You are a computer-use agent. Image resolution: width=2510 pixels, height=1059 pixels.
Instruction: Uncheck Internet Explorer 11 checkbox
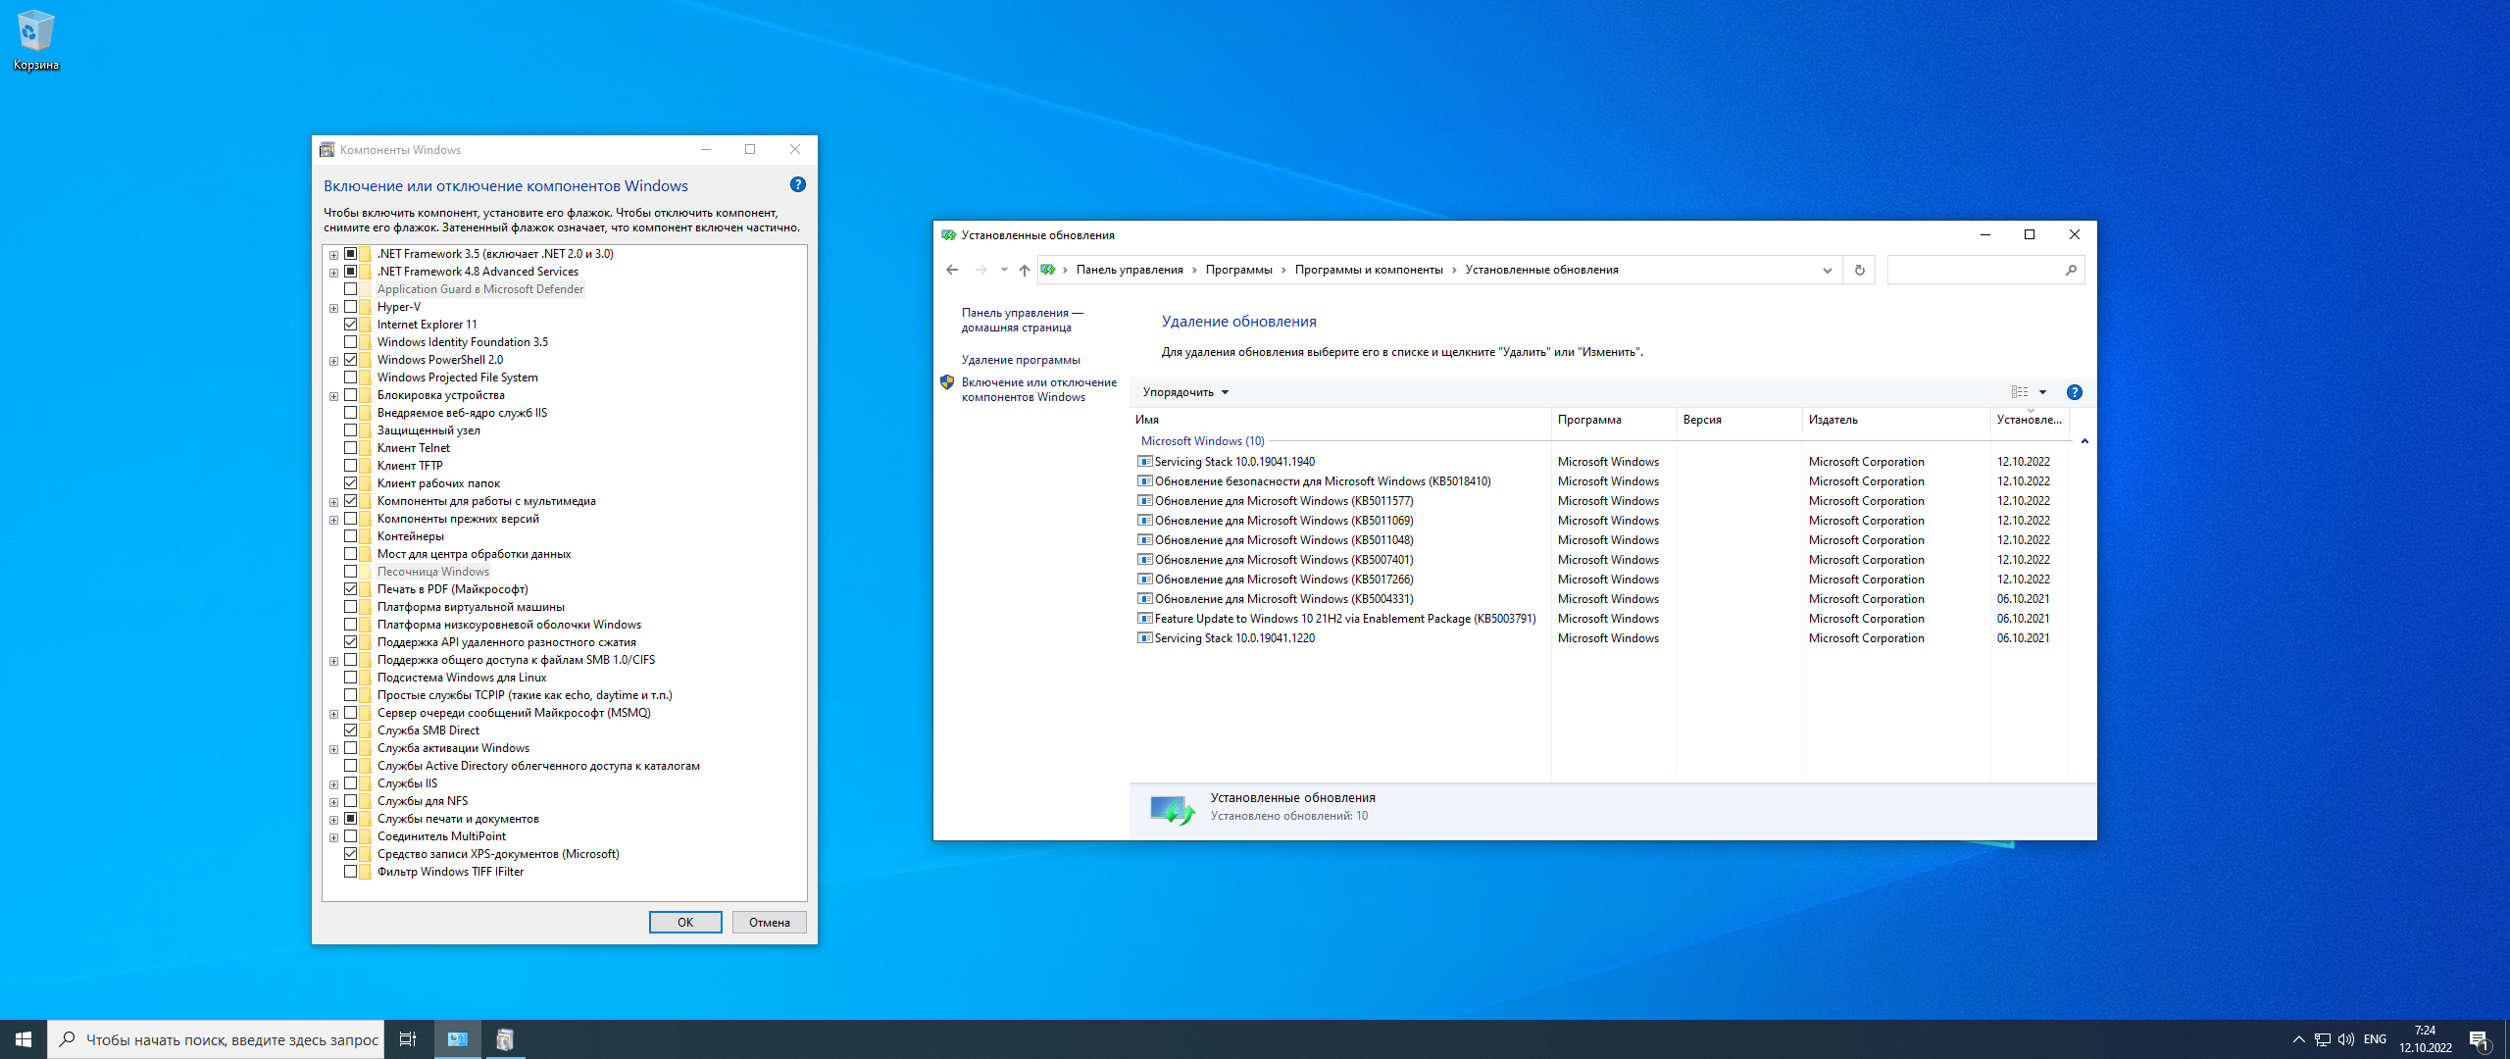[350, 325]
